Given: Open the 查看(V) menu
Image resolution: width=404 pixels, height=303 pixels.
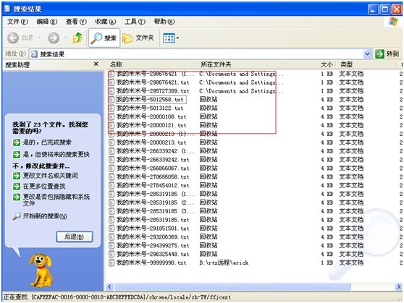Looking at the screenshot, I should tap(76, 22).
